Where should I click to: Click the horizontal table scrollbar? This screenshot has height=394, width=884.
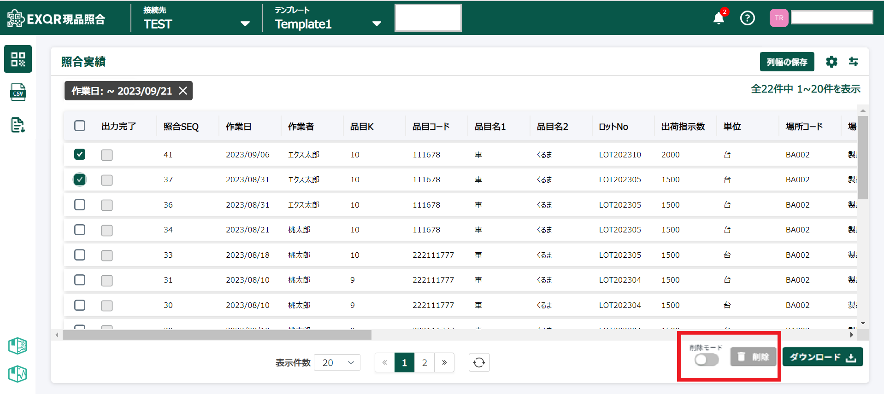[x=217, y=335]
